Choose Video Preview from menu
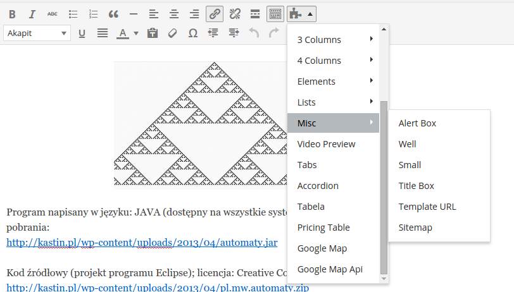Image resolution: width=514 pixels, height=292 pixels. (334, 144)
